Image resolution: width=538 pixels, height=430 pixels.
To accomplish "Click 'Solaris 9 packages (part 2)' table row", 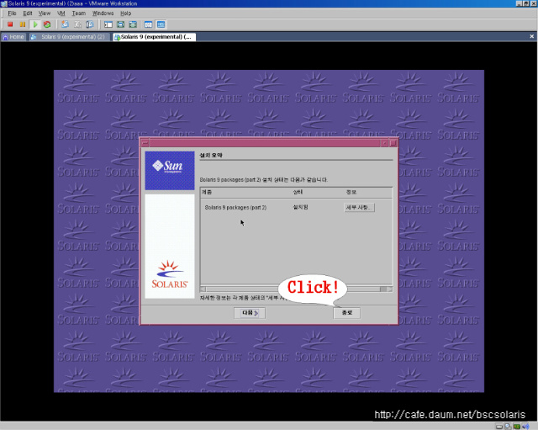I will click(x=296, y=208).
